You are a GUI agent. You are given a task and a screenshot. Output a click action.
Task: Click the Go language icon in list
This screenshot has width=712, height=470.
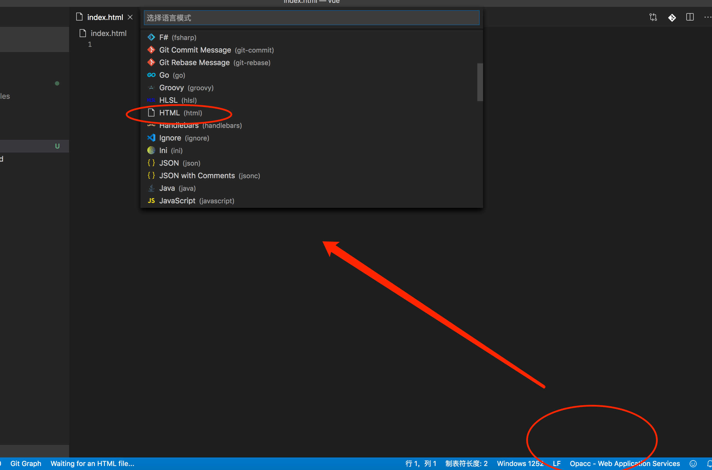(x=151, y=75)
